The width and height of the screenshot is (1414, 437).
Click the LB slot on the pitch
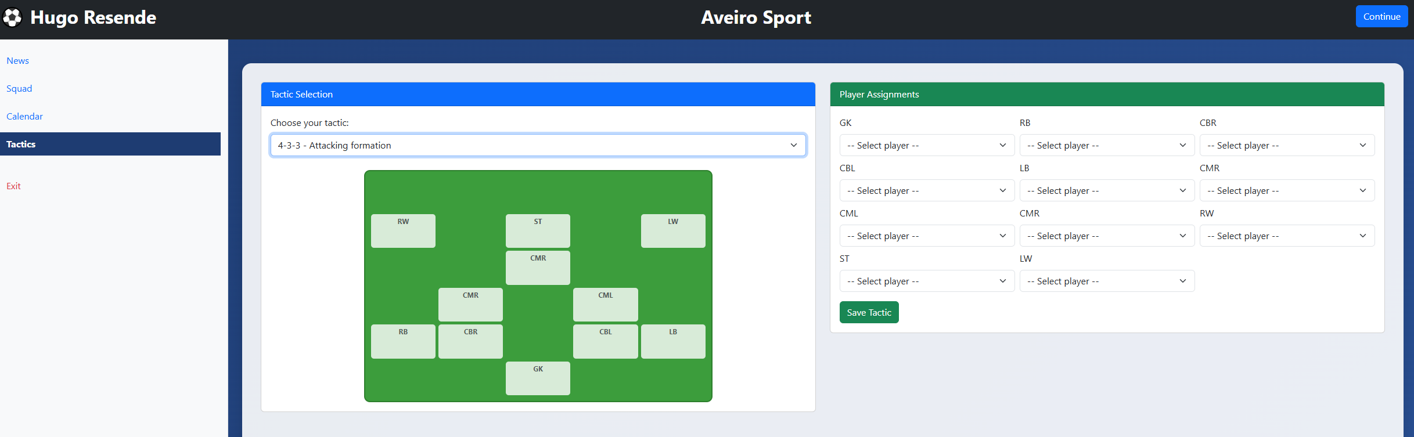pos(672,341)
